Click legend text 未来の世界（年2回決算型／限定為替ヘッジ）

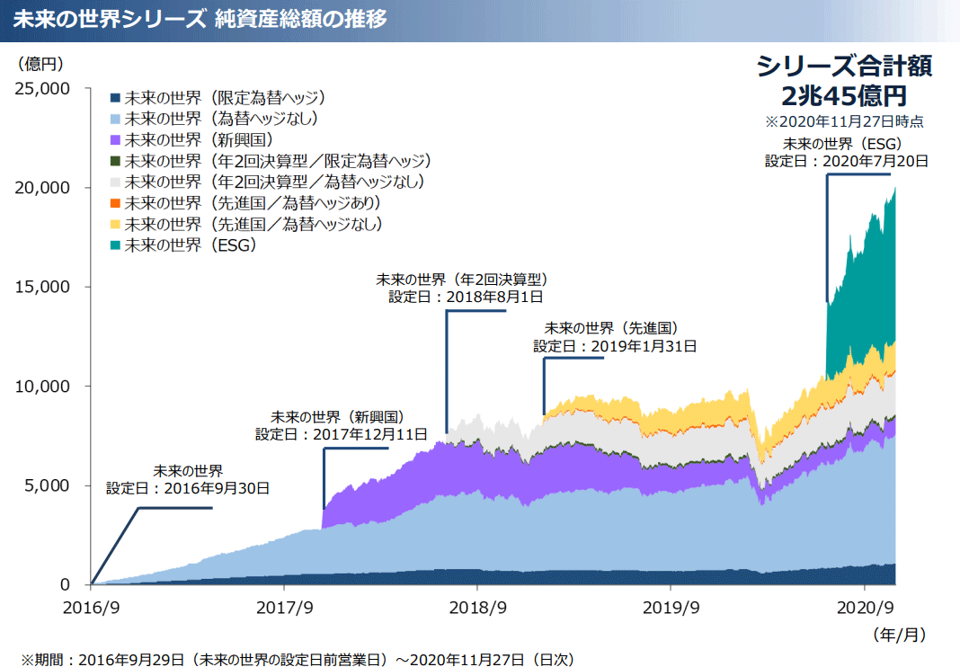(278, 161)
